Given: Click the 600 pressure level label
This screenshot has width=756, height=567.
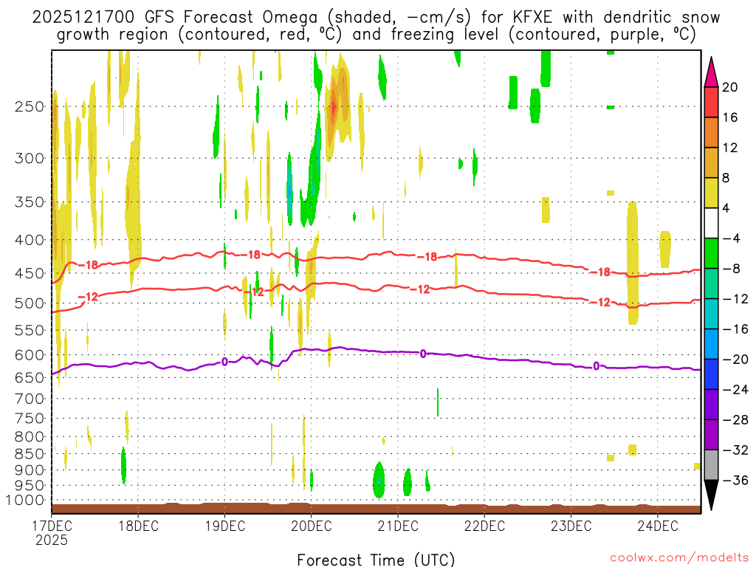Looking at the screenshot, I should (30, 355).
